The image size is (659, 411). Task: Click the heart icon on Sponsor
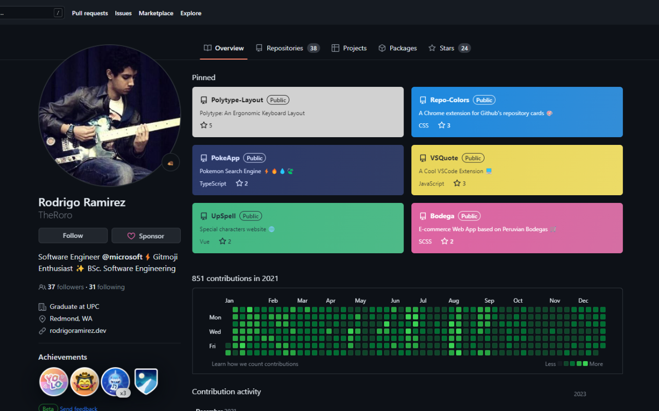click(131, 236)
